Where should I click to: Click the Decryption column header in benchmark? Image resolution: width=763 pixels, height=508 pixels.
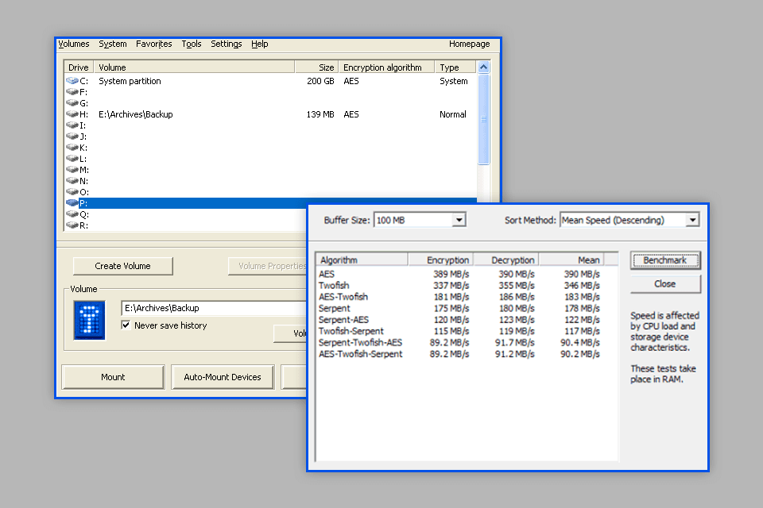click(x=506, y=260)
